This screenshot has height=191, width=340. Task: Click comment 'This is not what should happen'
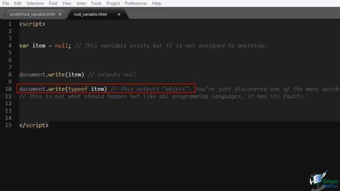(78, 96)
